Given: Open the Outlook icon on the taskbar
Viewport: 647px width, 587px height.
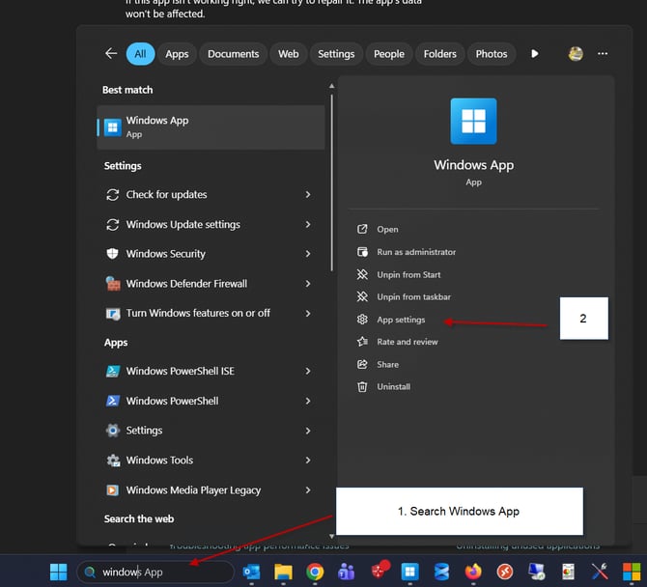Looking at the screenshot, I should point(252,572).
